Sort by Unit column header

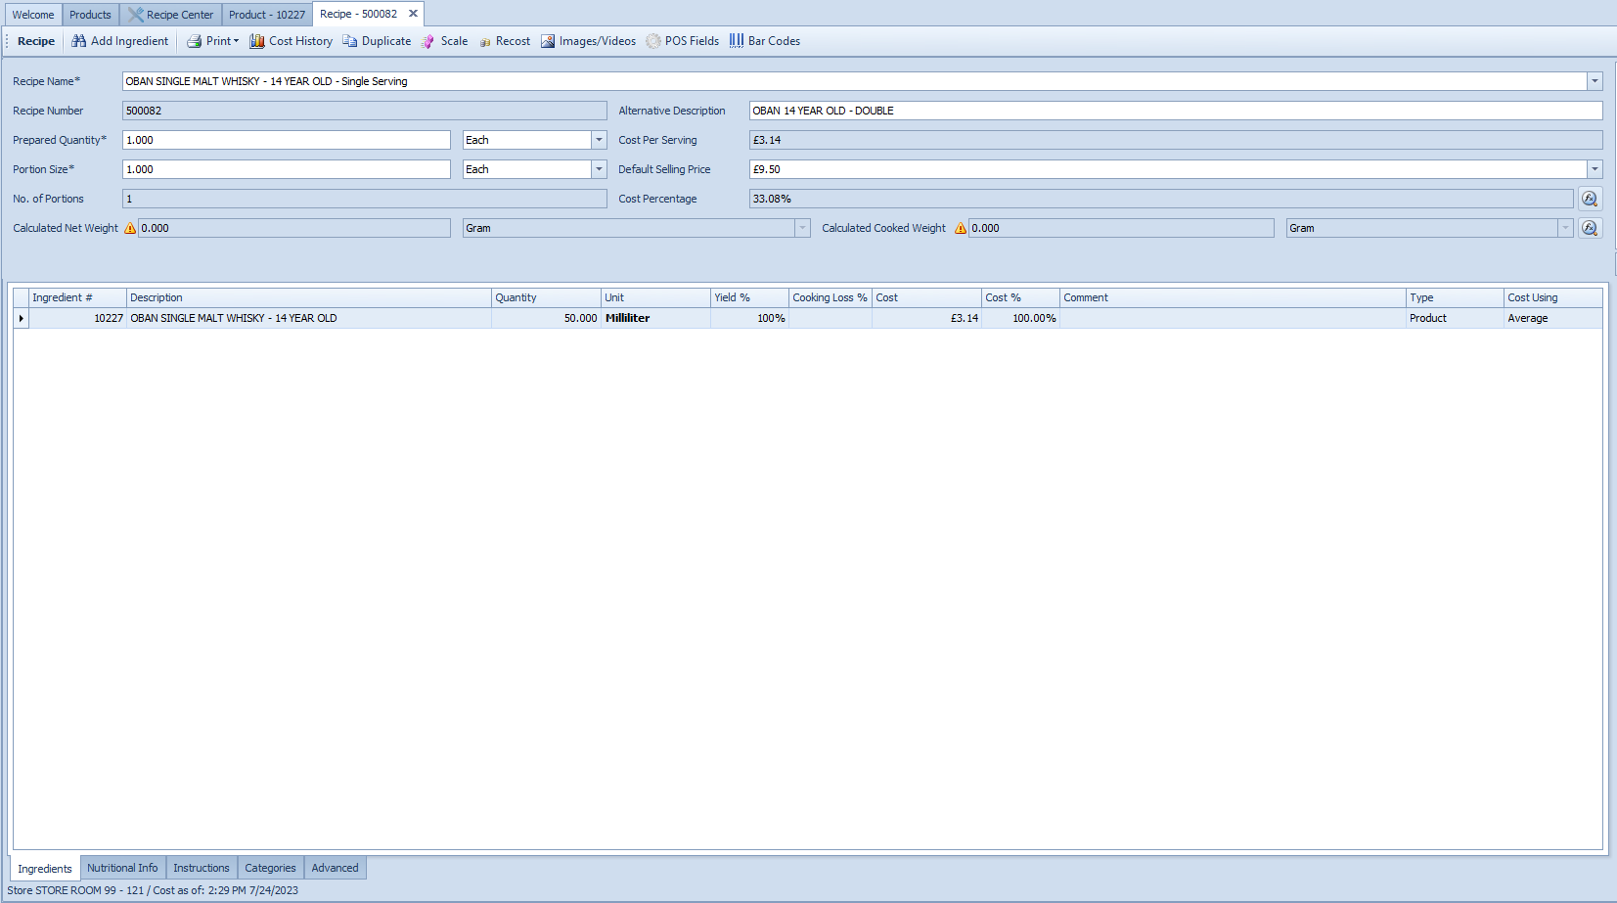pos(655,297)
